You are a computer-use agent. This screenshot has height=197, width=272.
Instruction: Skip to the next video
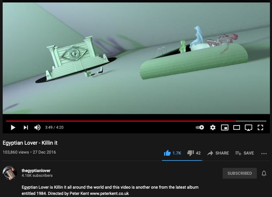coord(26,127)
